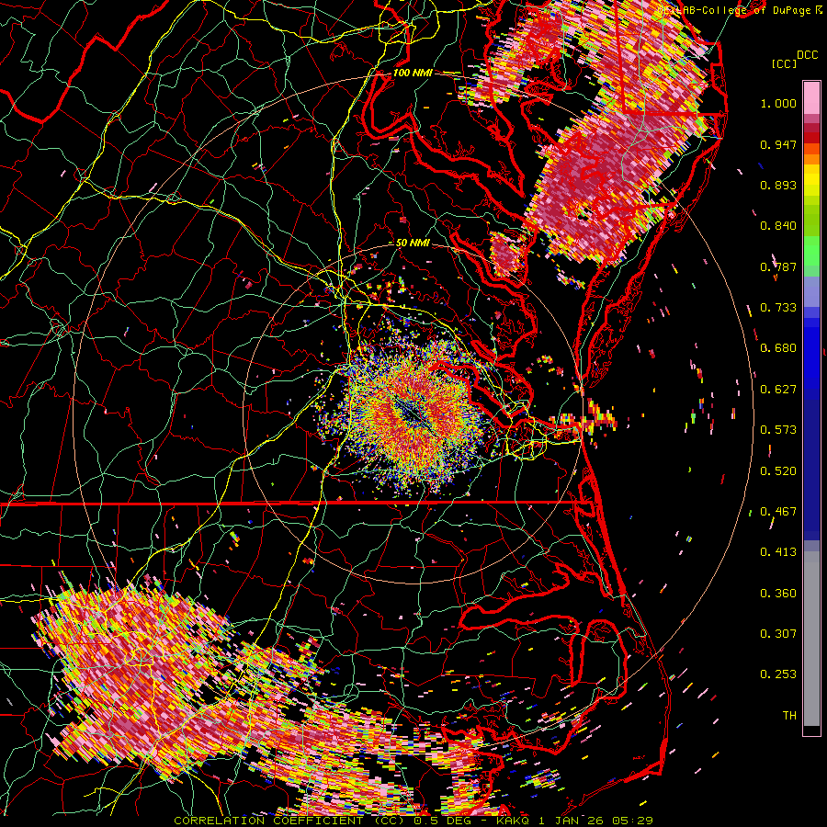Select the 0.520 scale value
Viewport: 827px width, 827px height.
click(778, 471)
